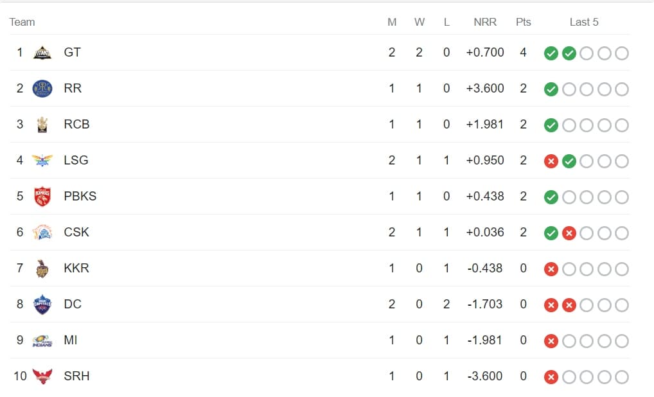Click the NRR column header
The height and width of the screenshot is (397, 654).
485,22
